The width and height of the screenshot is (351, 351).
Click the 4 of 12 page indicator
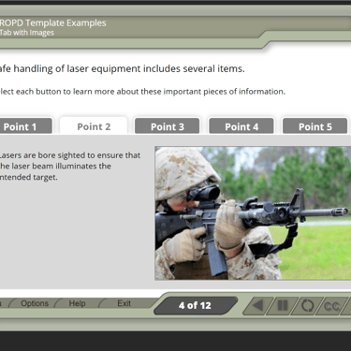coord(195,305)
